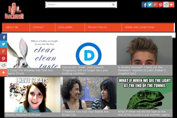Open light at end of tunnel post title
The height and width of the screenshot is (118, 177).
(x=144, y=113)
